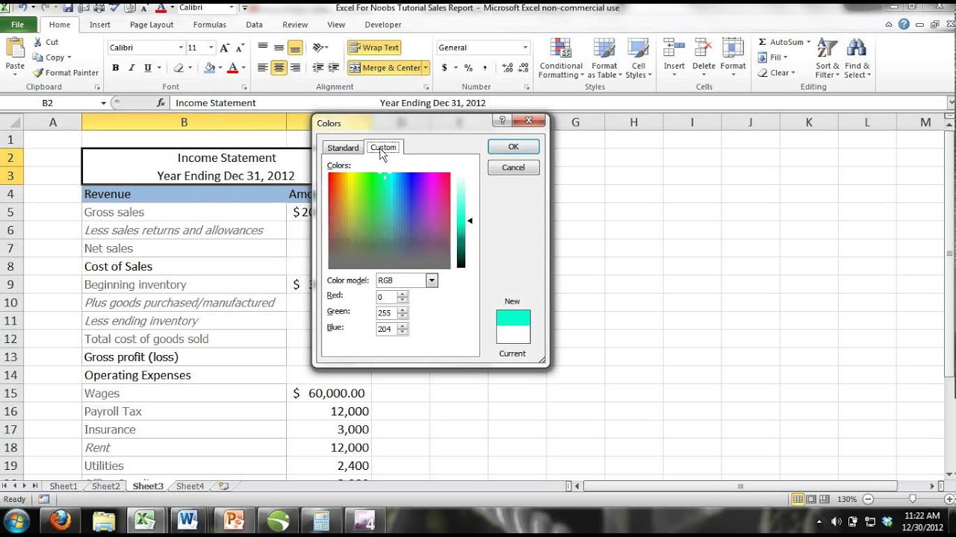This screenshot has height=537, width=956.
Task: Click the italic formatting icon
Action: pyautogui.click(x=131, y=68)
